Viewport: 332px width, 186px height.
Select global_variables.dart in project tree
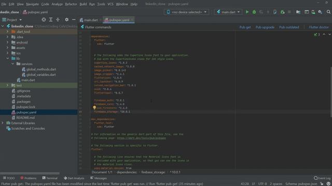[41, 74]
